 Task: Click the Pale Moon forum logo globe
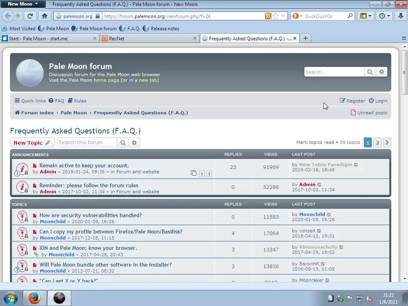tap(30, 73)
